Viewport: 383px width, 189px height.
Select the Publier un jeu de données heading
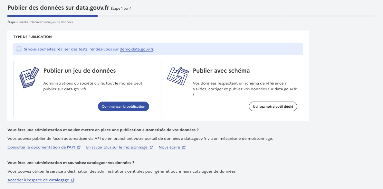[79, 70]
